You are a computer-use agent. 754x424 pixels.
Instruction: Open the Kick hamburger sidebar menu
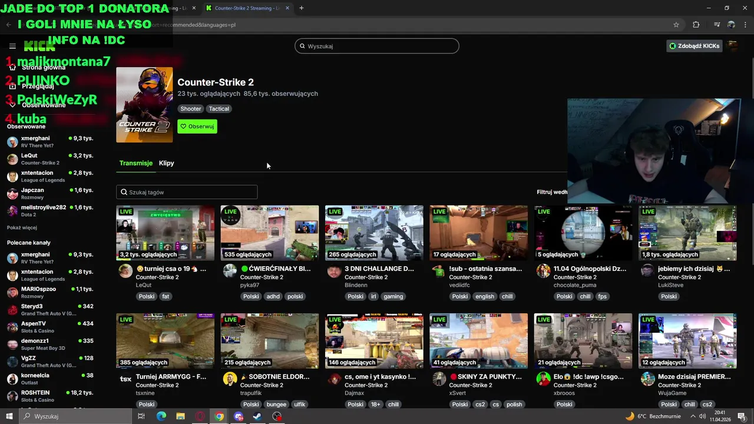pyautogui.click(x=12, y=46)
